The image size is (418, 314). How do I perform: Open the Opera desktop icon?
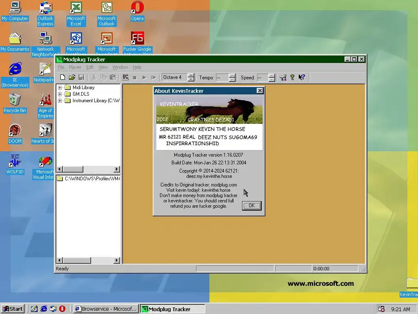pyautogui.click(x=137, y=11)
